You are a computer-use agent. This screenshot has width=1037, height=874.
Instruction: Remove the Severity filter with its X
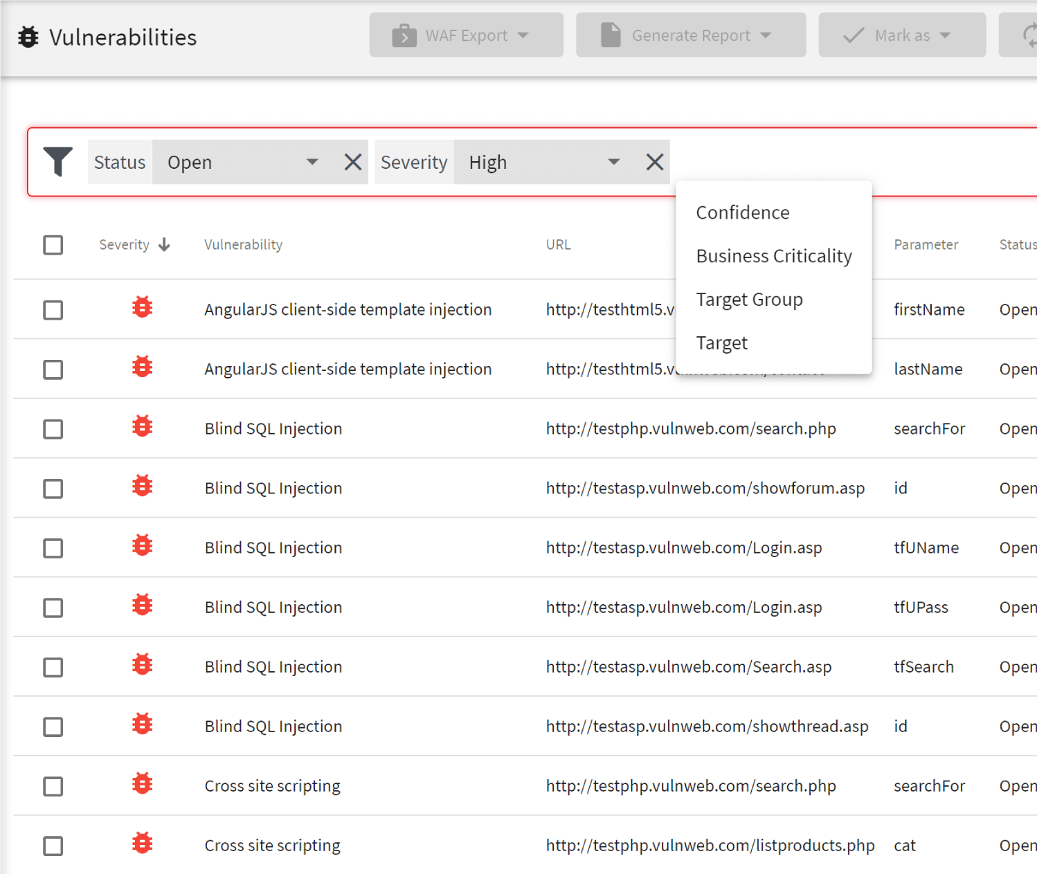[654, 162]
